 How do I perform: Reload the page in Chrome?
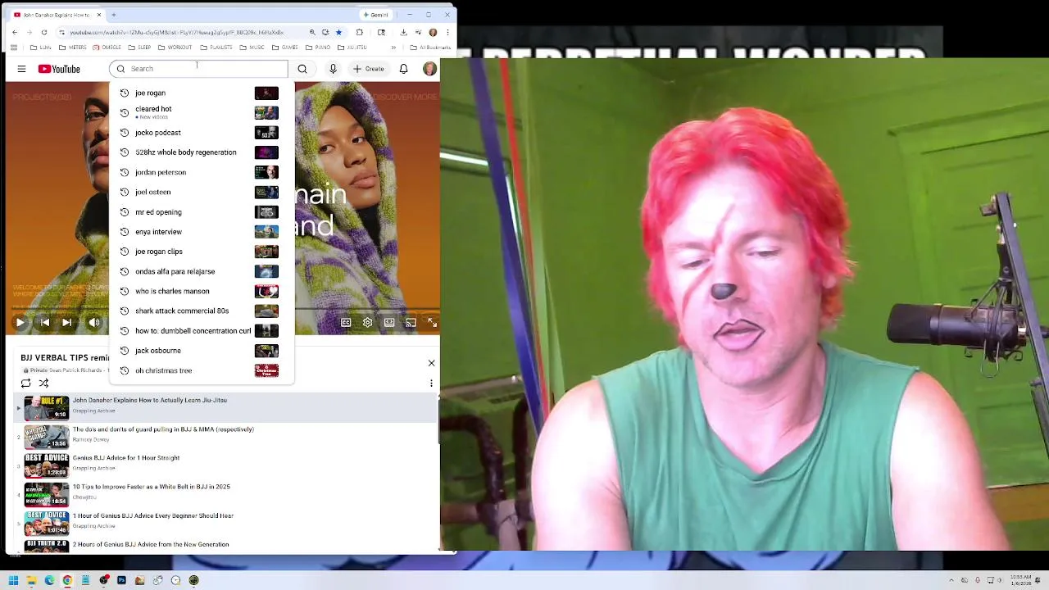tap(43, 33)
